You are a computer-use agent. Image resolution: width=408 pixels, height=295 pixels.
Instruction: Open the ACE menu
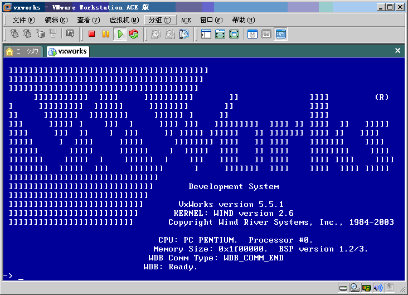click(x=186, y=20)
